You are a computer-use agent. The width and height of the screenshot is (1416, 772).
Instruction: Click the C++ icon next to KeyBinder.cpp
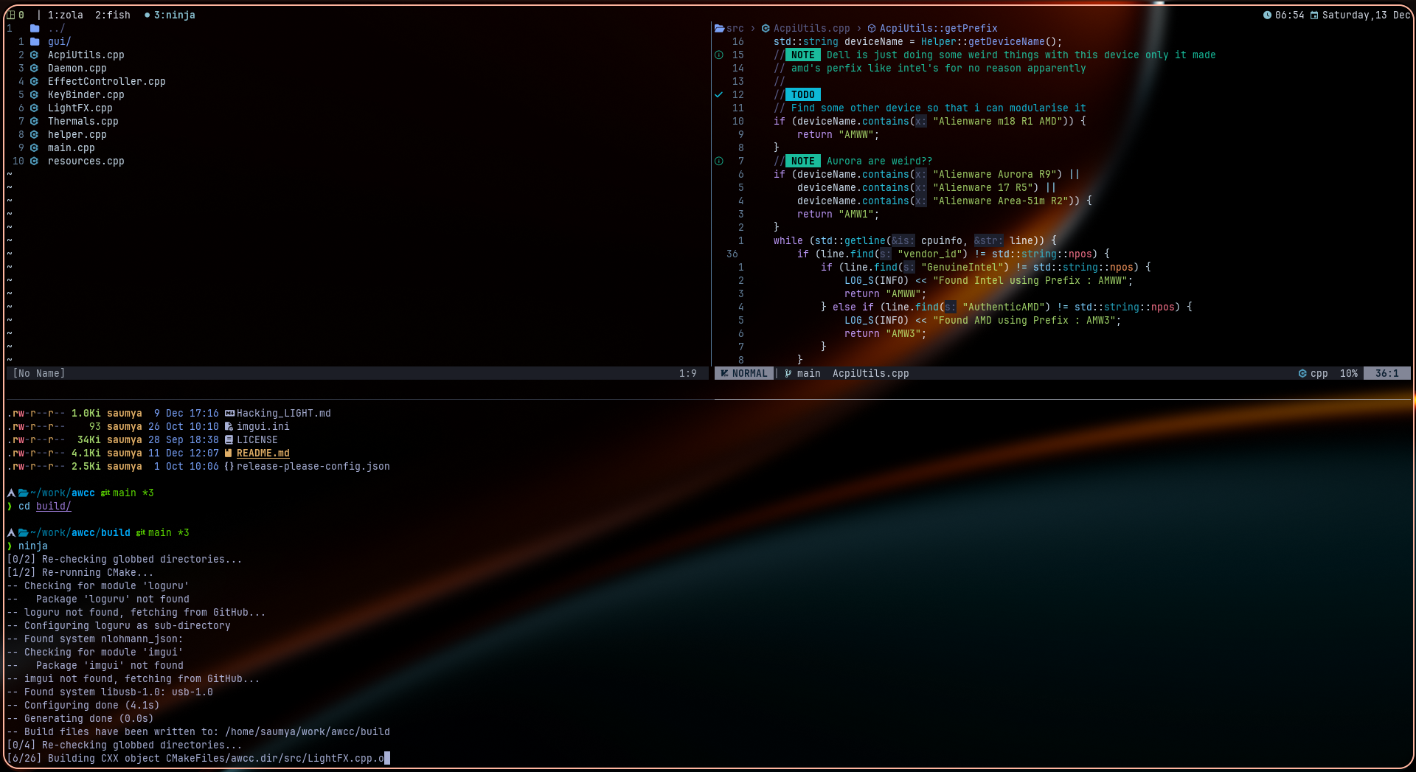[x=34, y=94]
